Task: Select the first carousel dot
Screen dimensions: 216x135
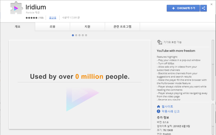Action: 73,35
